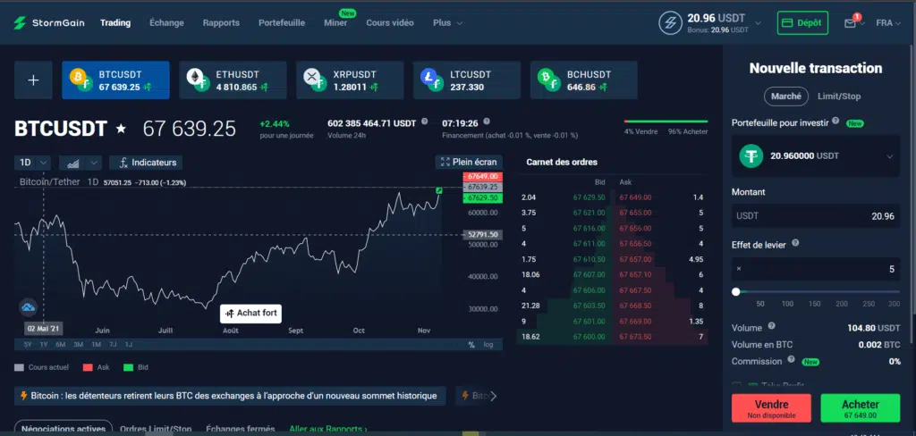Show info about Volume

771,326
